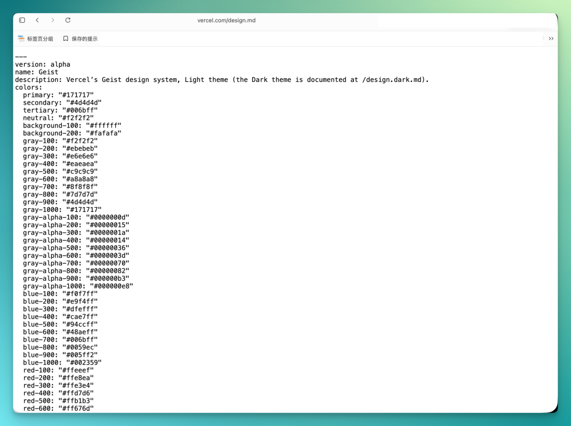Click the blue-600 "#48aeff" line

click(60, 332)
